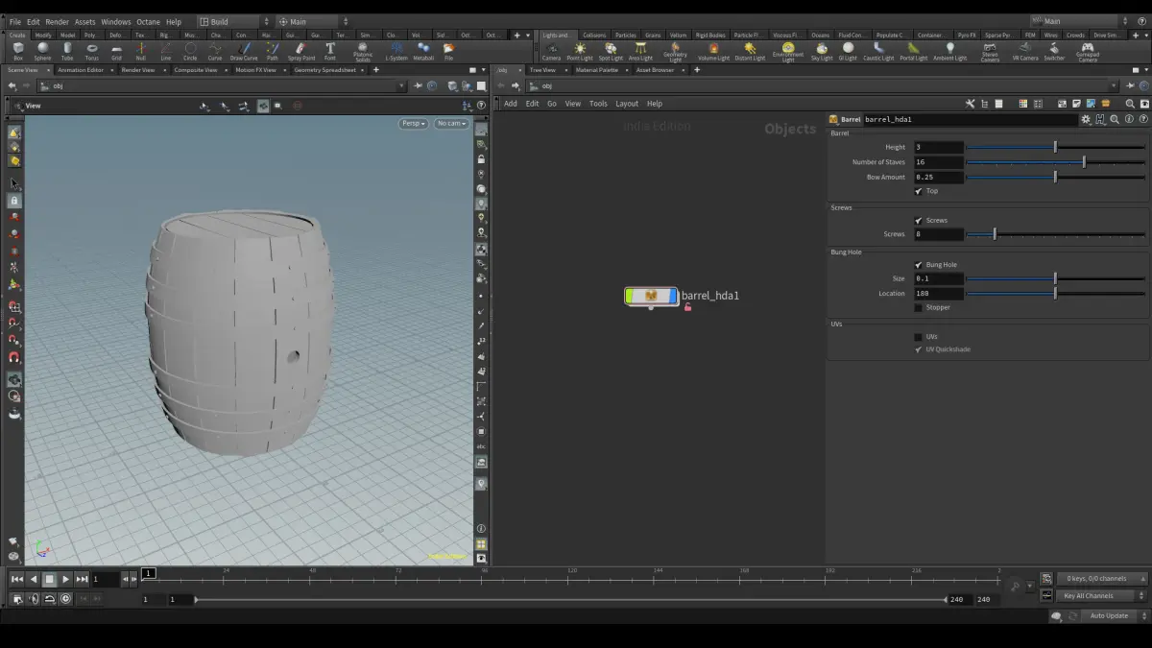Disable the Bung Hole checkbox
Image resolution: width=1152 pixels, height=648 pixels.
coord(919,265)
